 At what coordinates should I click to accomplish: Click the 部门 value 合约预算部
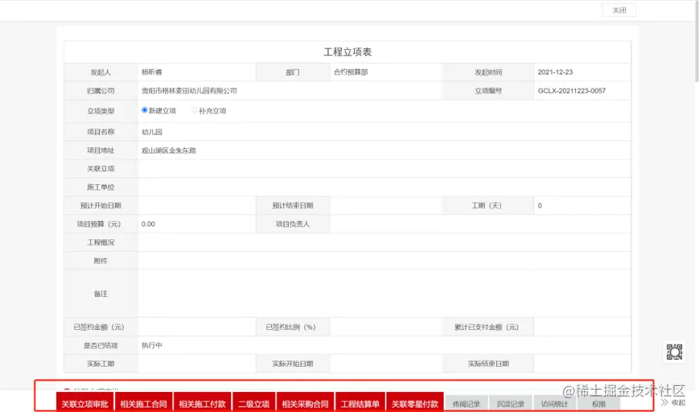(351, 72)
